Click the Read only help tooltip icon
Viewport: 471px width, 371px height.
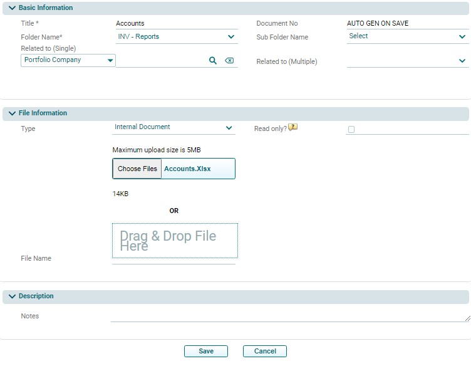click(292, 128)
